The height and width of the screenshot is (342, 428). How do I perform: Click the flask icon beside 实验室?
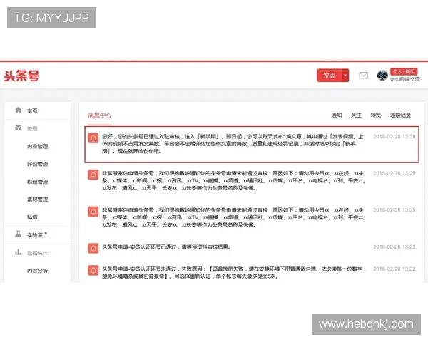point(19,234)
